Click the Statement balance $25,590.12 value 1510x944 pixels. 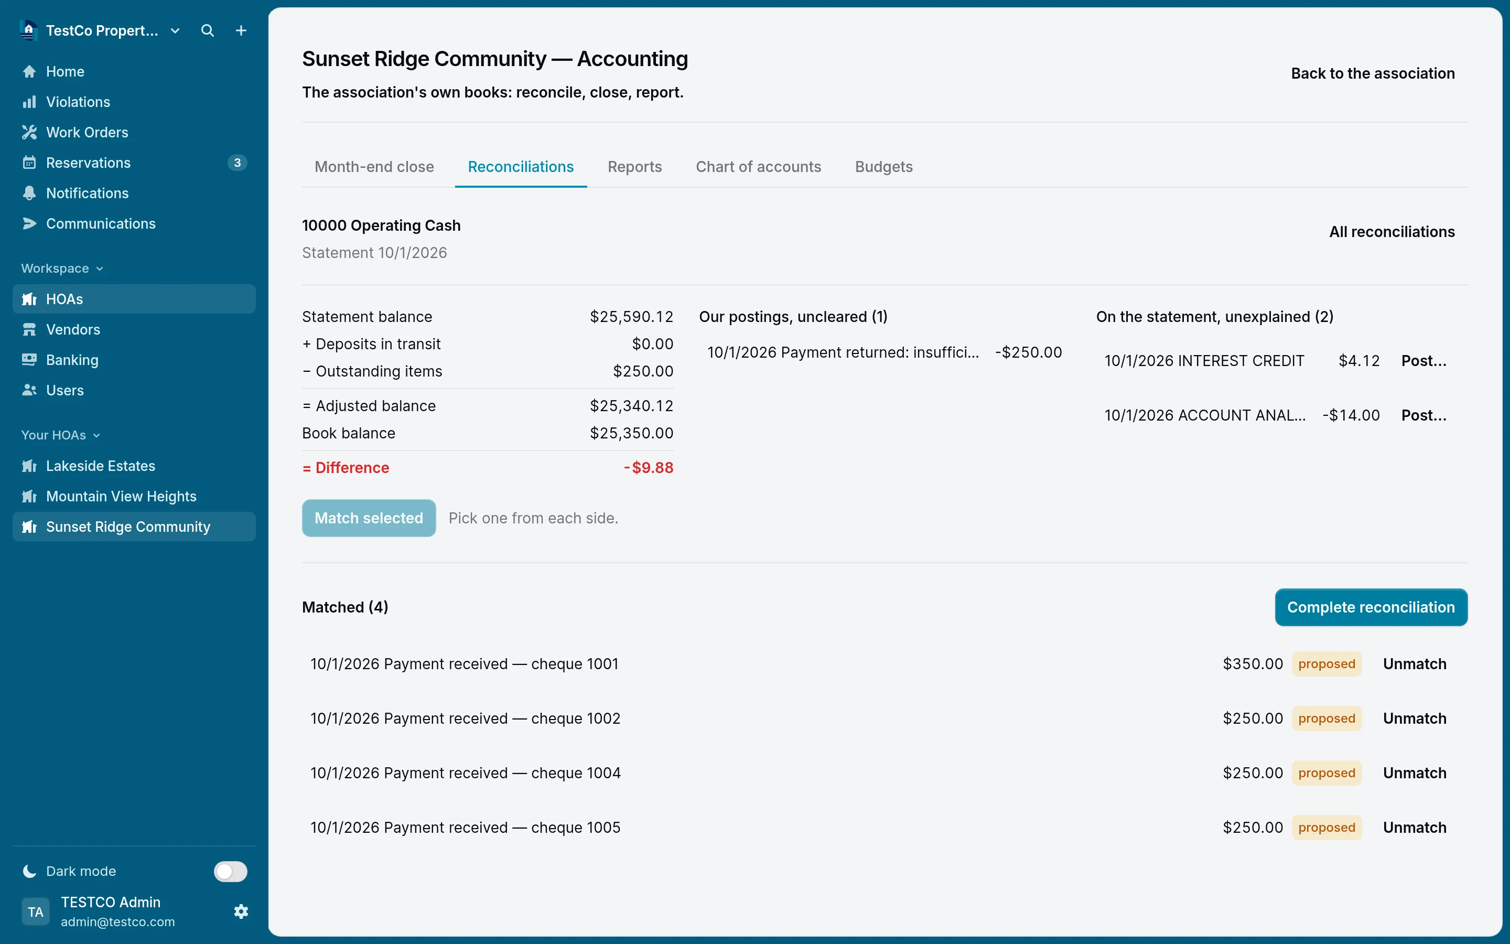click(x=631, y=317)
